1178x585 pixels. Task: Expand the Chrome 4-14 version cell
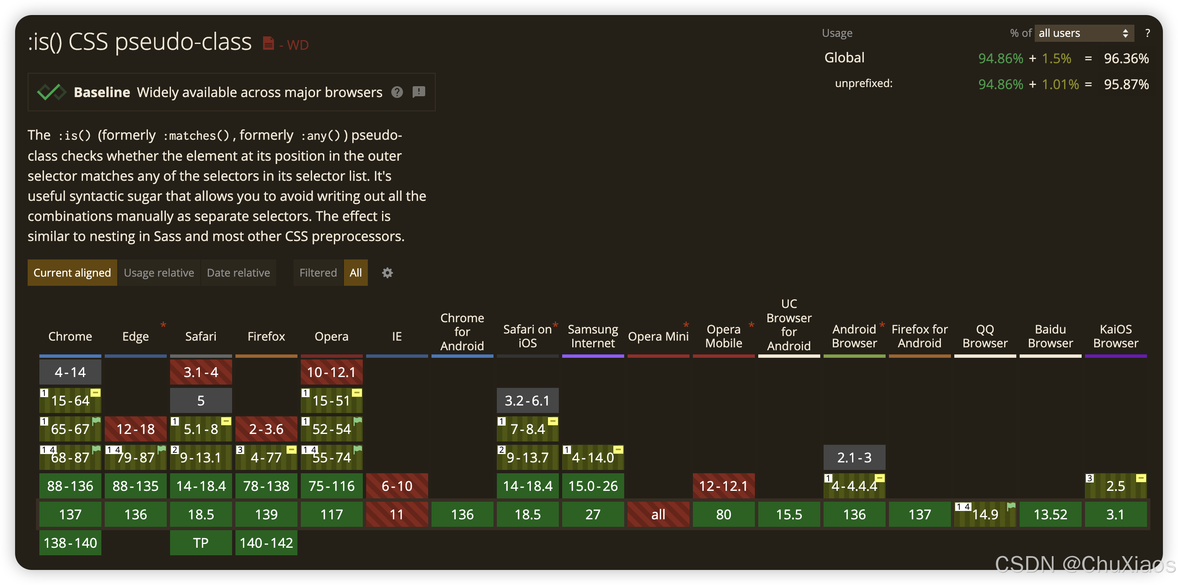70,372
